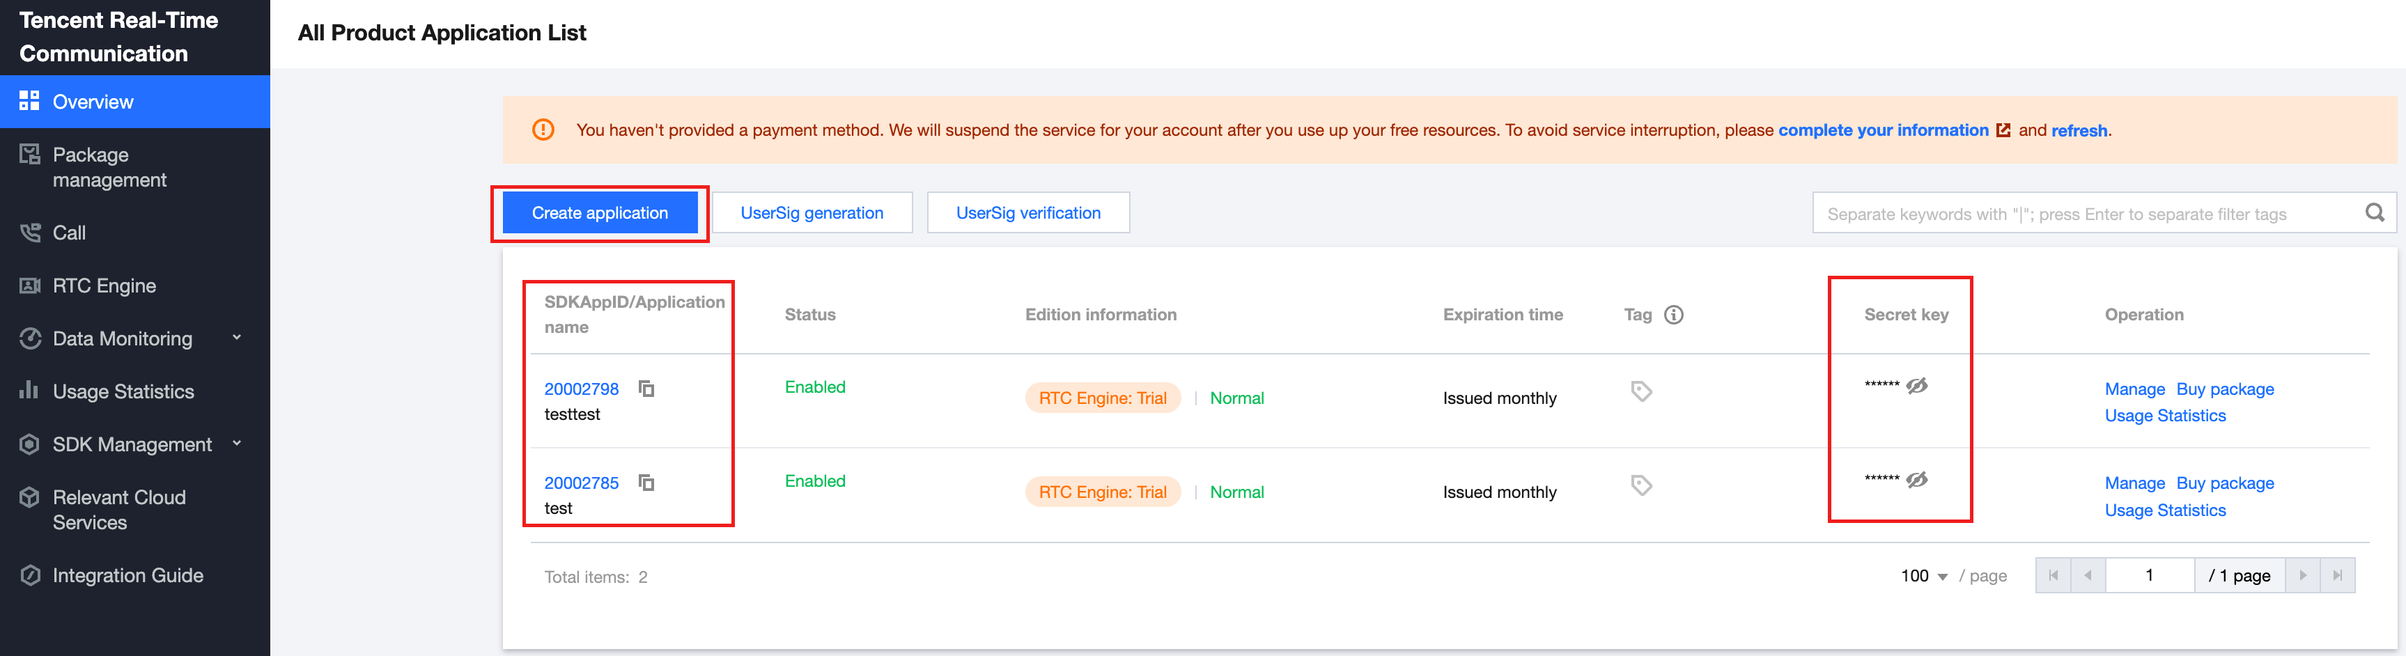Click the UserSig generation button
The image size is (2406, 656).
(811, 213)
